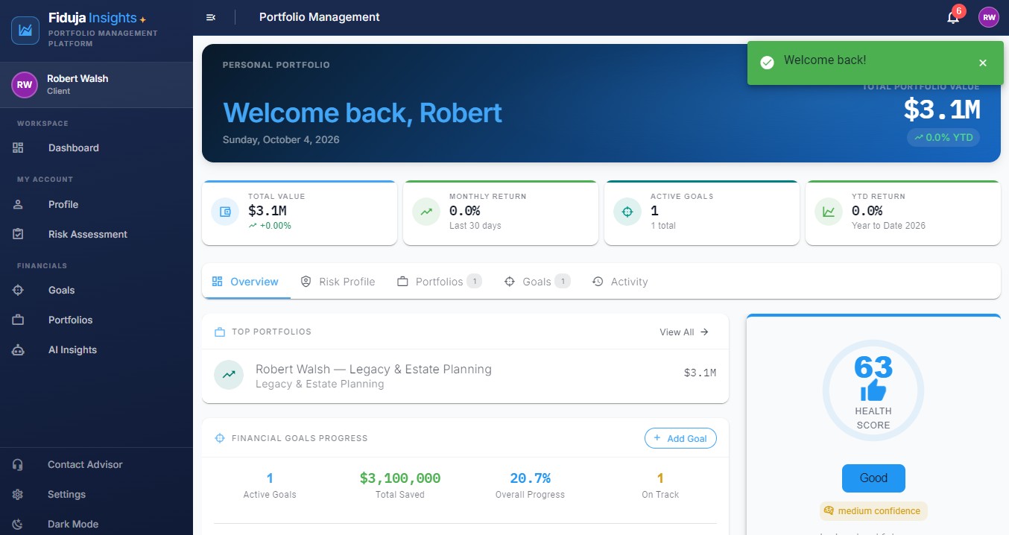Image resolution: width=1009 pixels, height=535 pixels.
Task: Click the green checkmark icon in the Welcome back toast
Action: coord(767,63)
